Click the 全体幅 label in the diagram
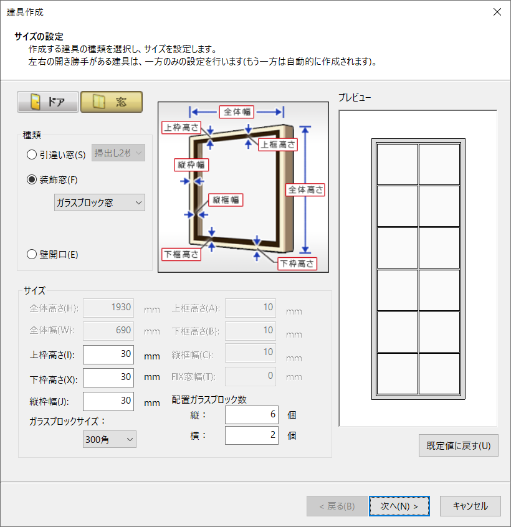The width and height of the screenshot is (511, 527). click(x=237, y=112)
